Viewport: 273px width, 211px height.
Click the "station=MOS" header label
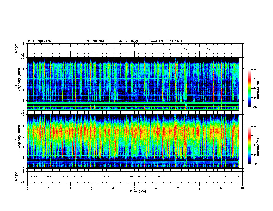click(x=128, y=41)
